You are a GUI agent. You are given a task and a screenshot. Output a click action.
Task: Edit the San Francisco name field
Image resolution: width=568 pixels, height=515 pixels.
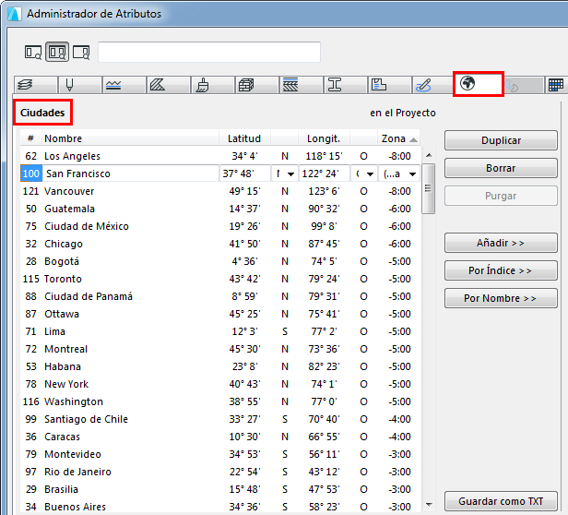[131, 174]
